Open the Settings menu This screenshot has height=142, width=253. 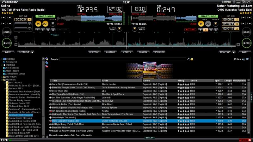coord(226,2)
